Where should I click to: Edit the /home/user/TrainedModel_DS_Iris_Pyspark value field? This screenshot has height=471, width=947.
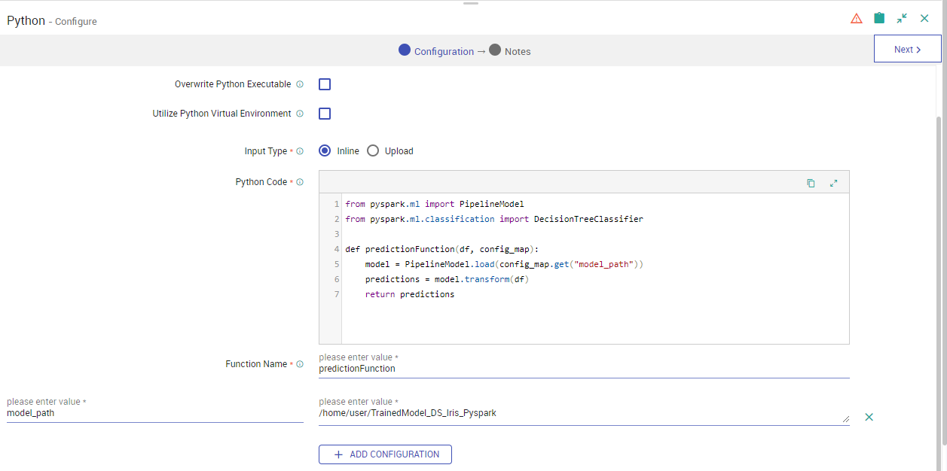(584, 414)
